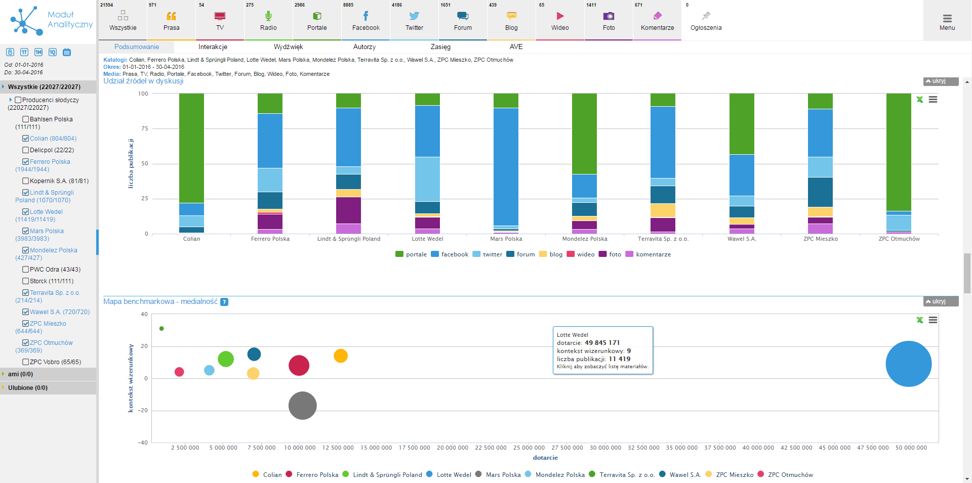Open benchmark map chart context menu

point(933,320)
